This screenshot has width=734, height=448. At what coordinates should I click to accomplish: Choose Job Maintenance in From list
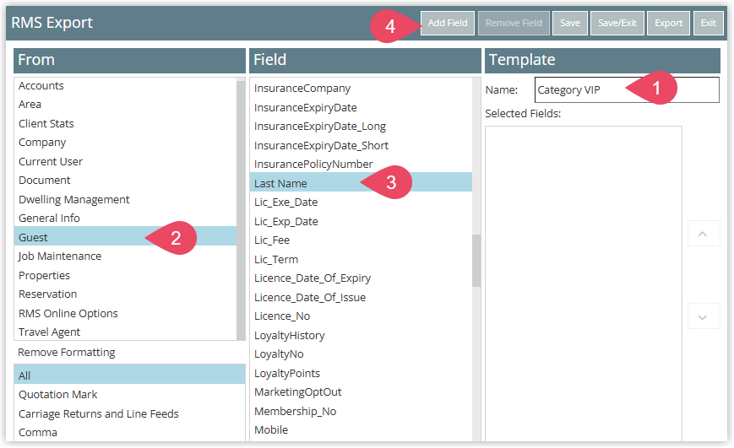tap(126, 256)
